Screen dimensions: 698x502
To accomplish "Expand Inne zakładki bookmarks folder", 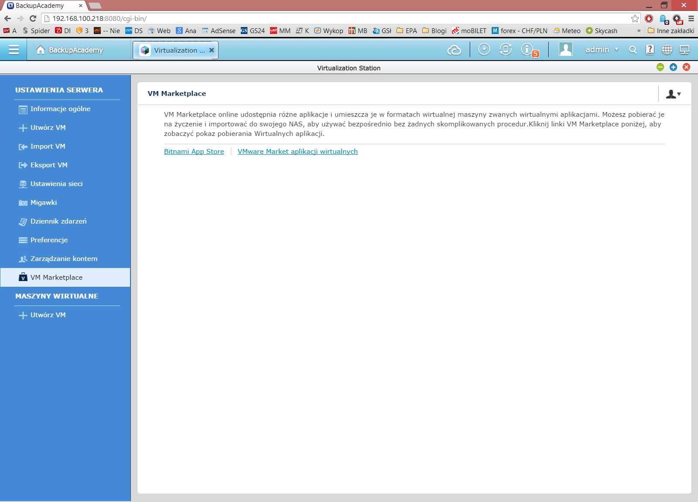I will click(x=671, y=31).
